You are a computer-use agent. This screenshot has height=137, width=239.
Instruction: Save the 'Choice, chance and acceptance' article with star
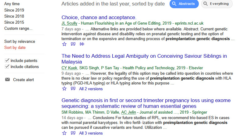click(x=64, y=44)
